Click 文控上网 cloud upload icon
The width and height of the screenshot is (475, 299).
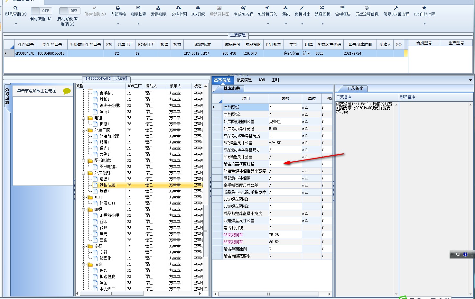tap(179, 8)
